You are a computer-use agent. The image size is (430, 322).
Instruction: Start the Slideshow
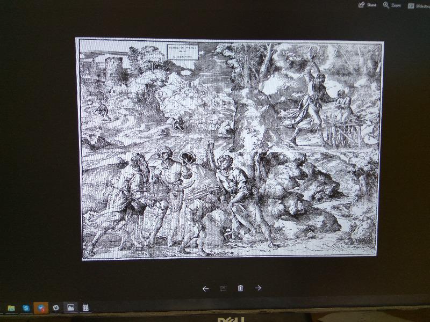[x=419, y=6]
